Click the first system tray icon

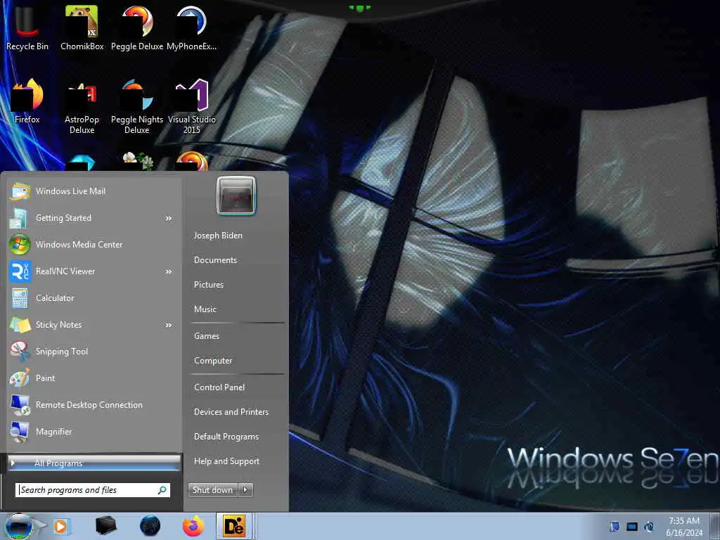coord(615,526)
